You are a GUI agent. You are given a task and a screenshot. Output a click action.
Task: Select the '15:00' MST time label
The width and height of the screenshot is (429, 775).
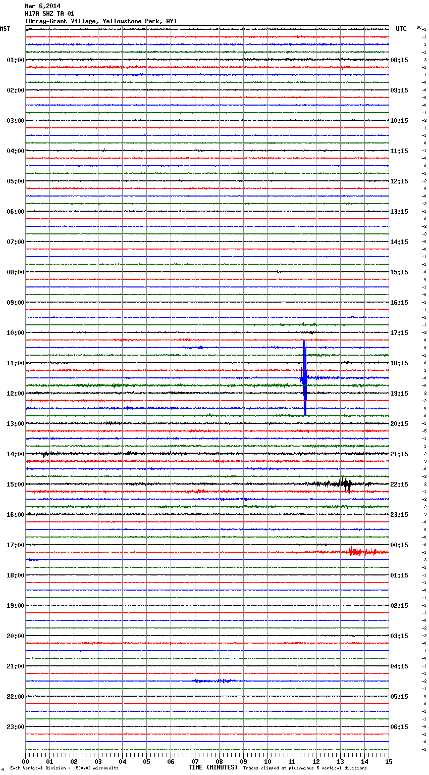point(16,485)
